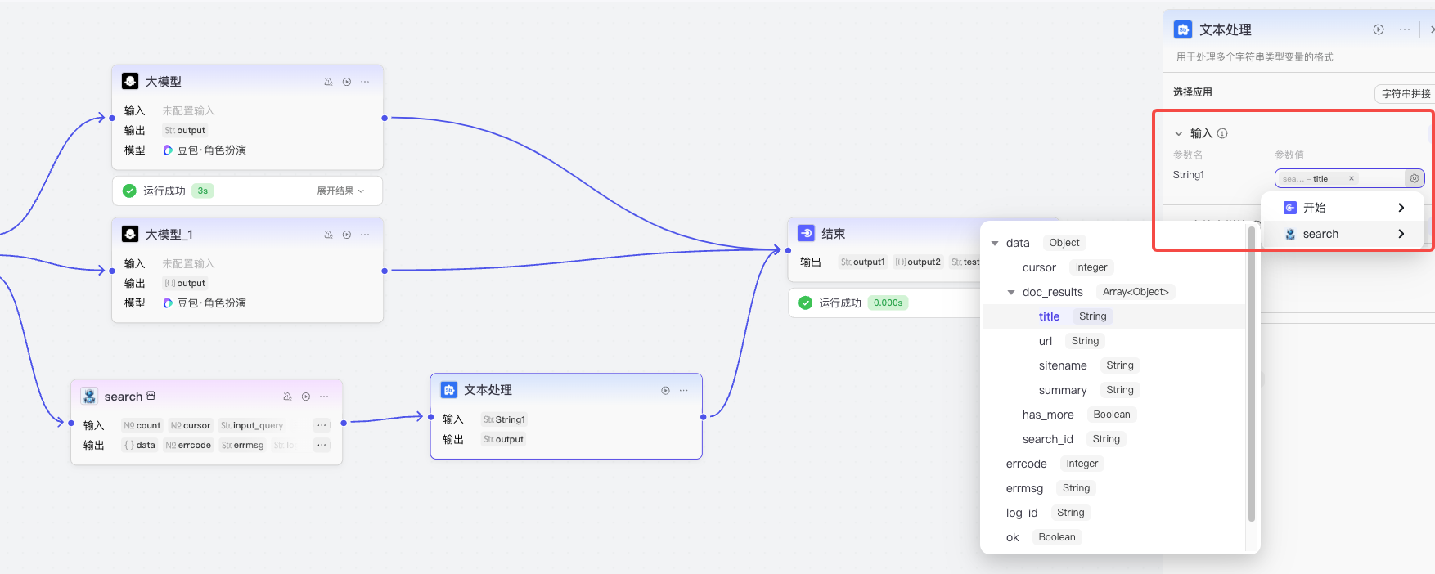The image size is (1435, 574).
Task: Click the output2 tag in the 结束 node
Action: [917, 262]
